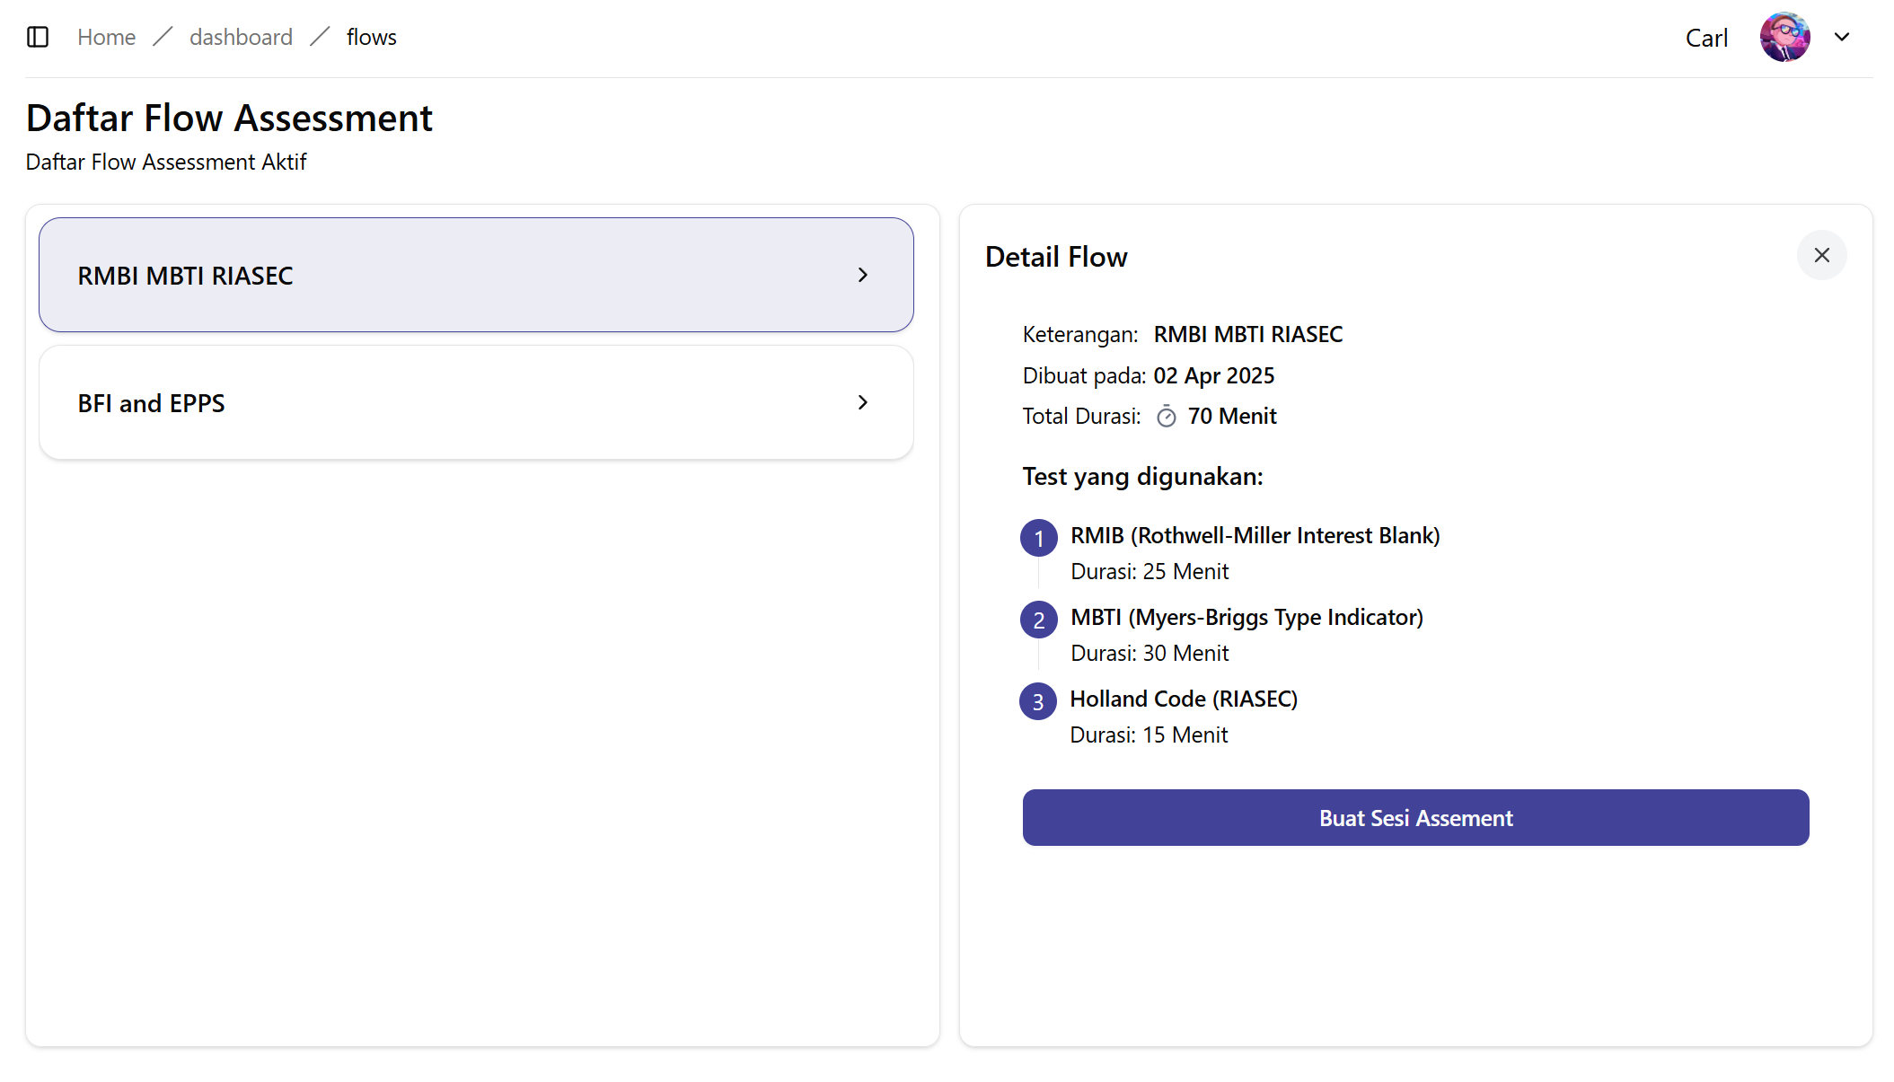Screen dimensions: 1894x1082
Task: Toggle the sidebar panel icon
Action: pyautogui.click(x=38, y=37)
